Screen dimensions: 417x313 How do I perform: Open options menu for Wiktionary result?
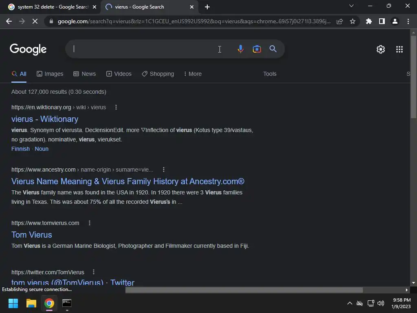[116, 107]
